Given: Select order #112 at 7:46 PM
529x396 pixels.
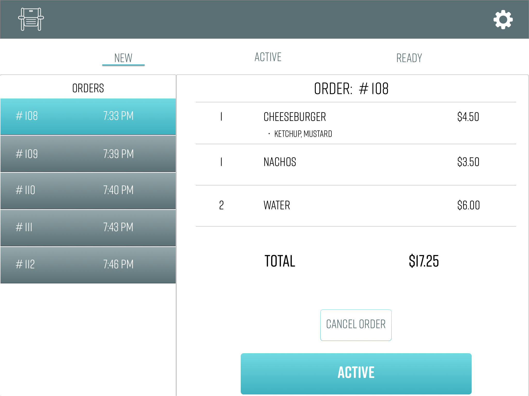Looking at the screenshot, I should click(88, 265).
